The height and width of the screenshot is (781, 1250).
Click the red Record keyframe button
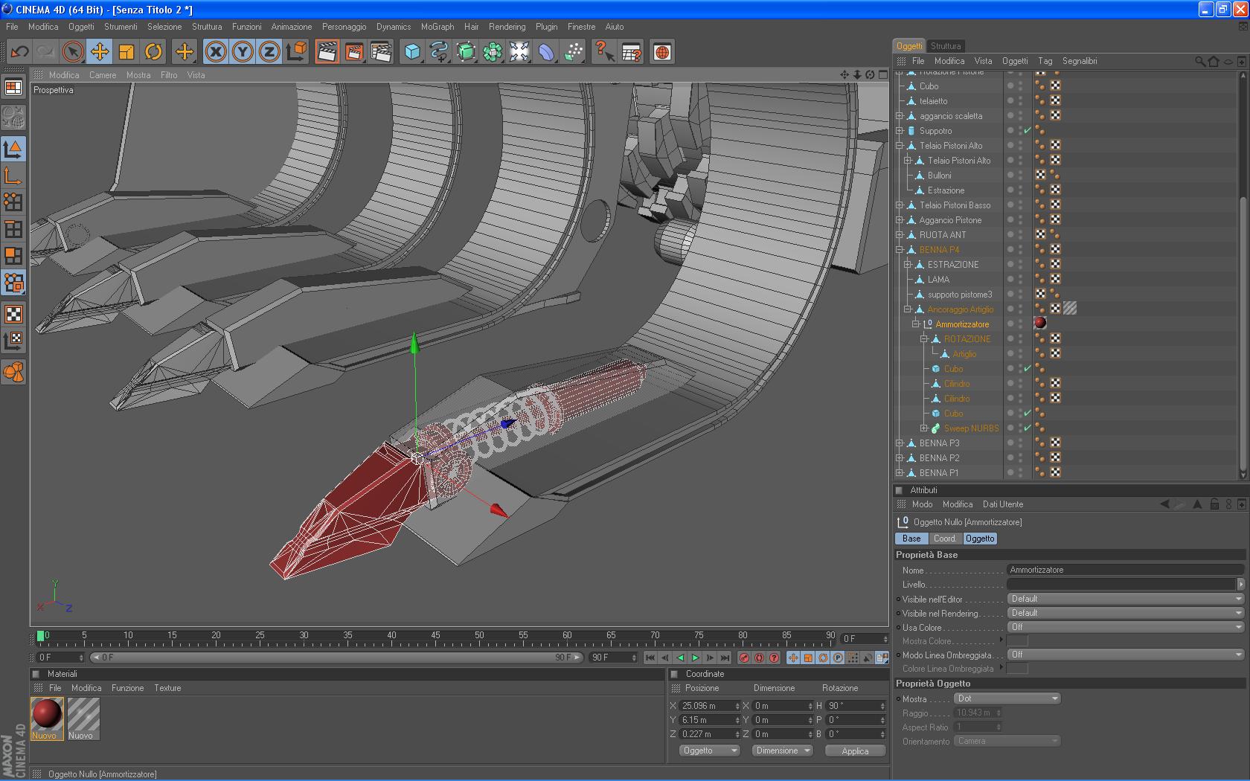coord(744,658)
